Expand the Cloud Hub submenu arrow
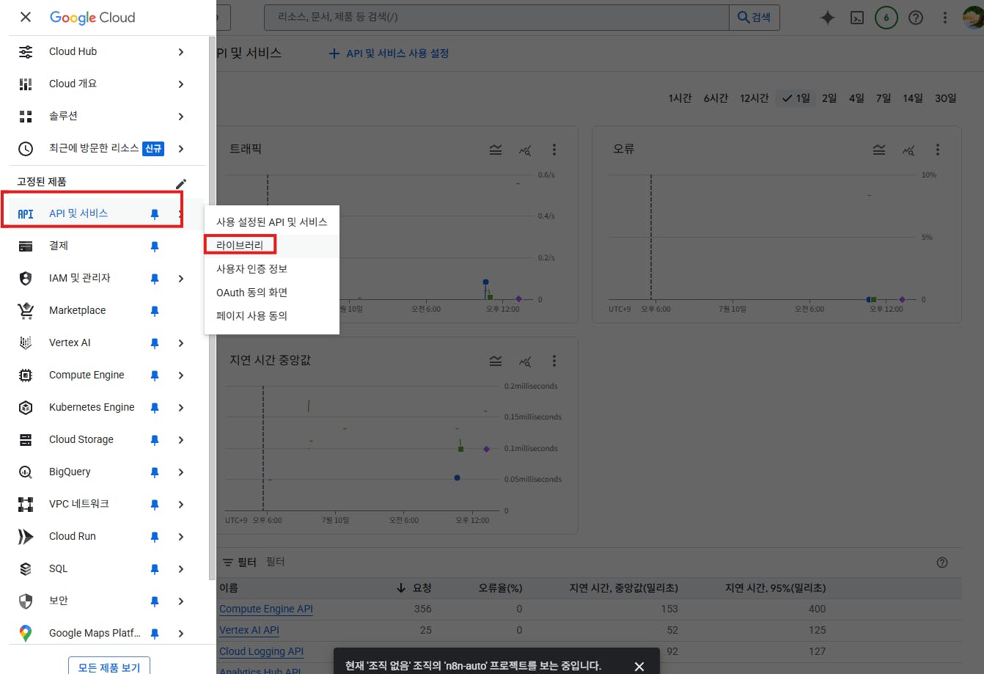The height and width of the screenshot is (674, 984). click(181, 52)
